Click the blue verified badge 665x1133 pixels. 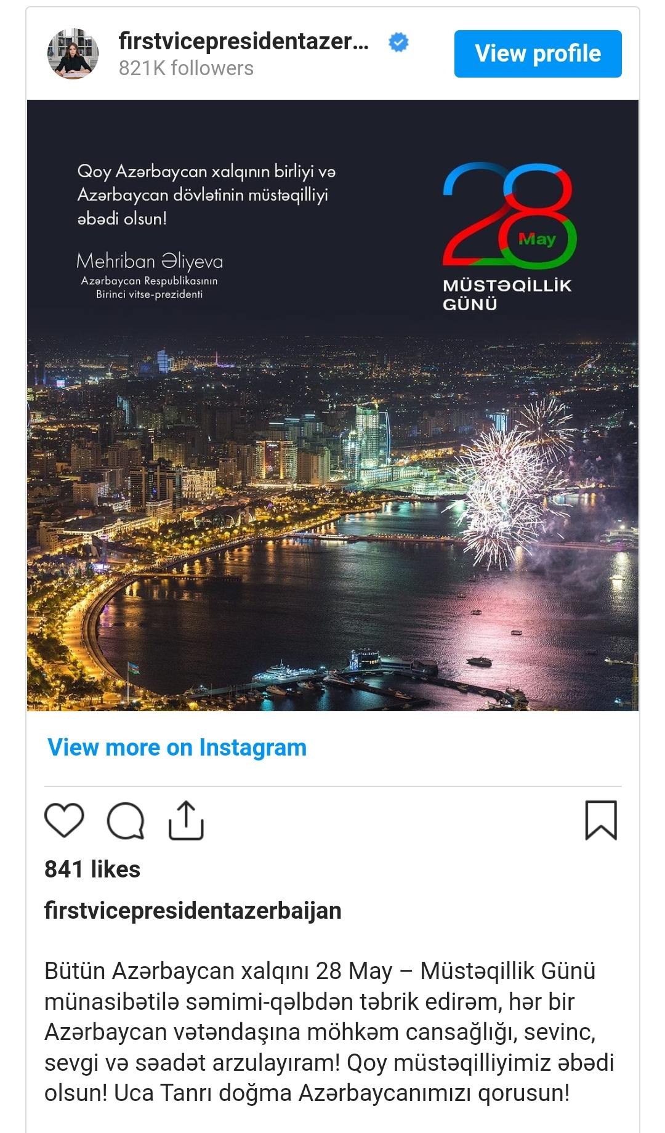pyautogui.click(x=399, y=42)
